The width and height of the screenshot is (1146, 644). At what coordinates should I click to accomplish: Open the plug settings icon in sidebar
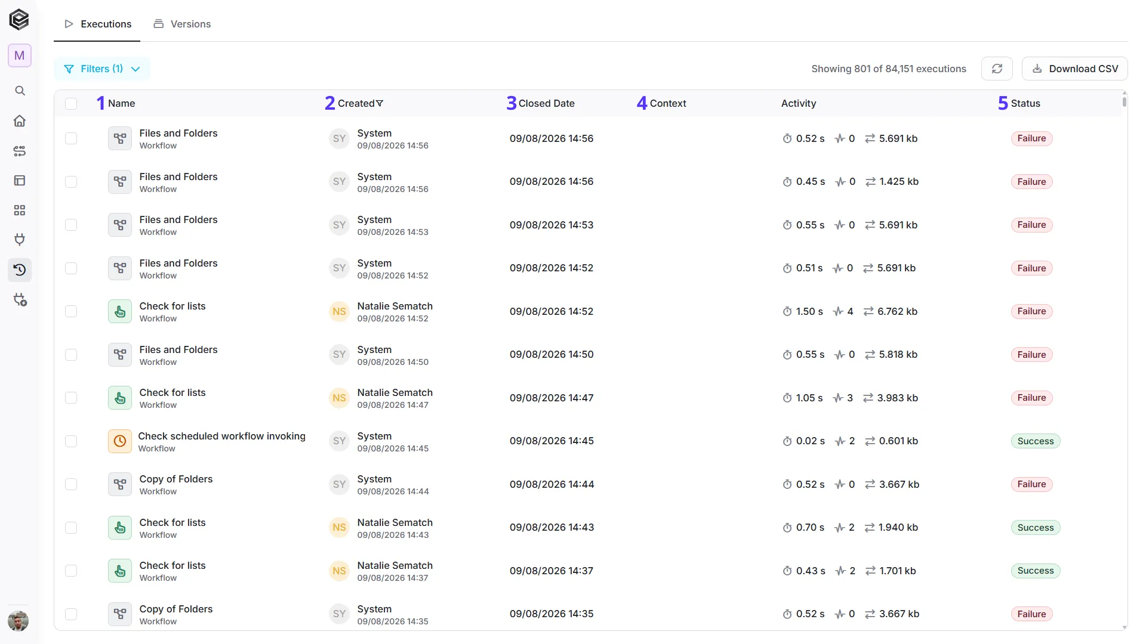20,300
